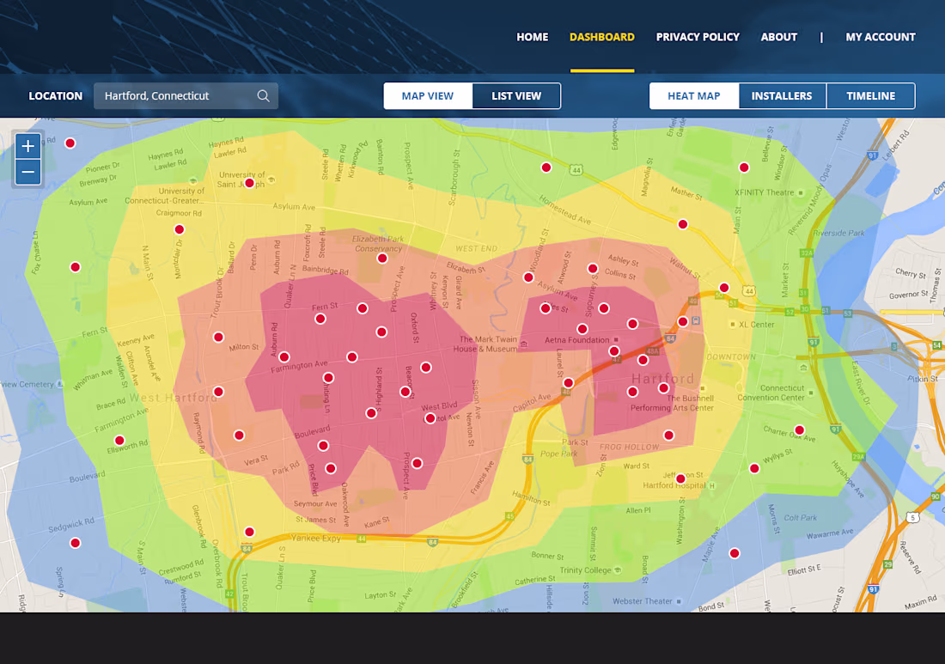Image resolution: width=945 pixels, height=664 pixels.
Task: Go to the ABOUT page
Action: (778, 37)
